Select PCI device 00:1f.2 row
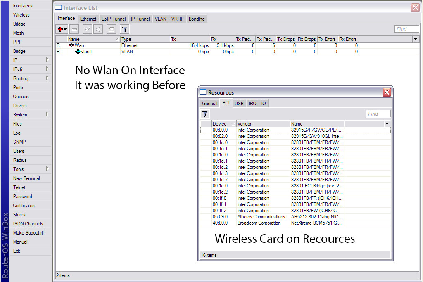Screen dimensions: 423x282 [x=295, y=211]
